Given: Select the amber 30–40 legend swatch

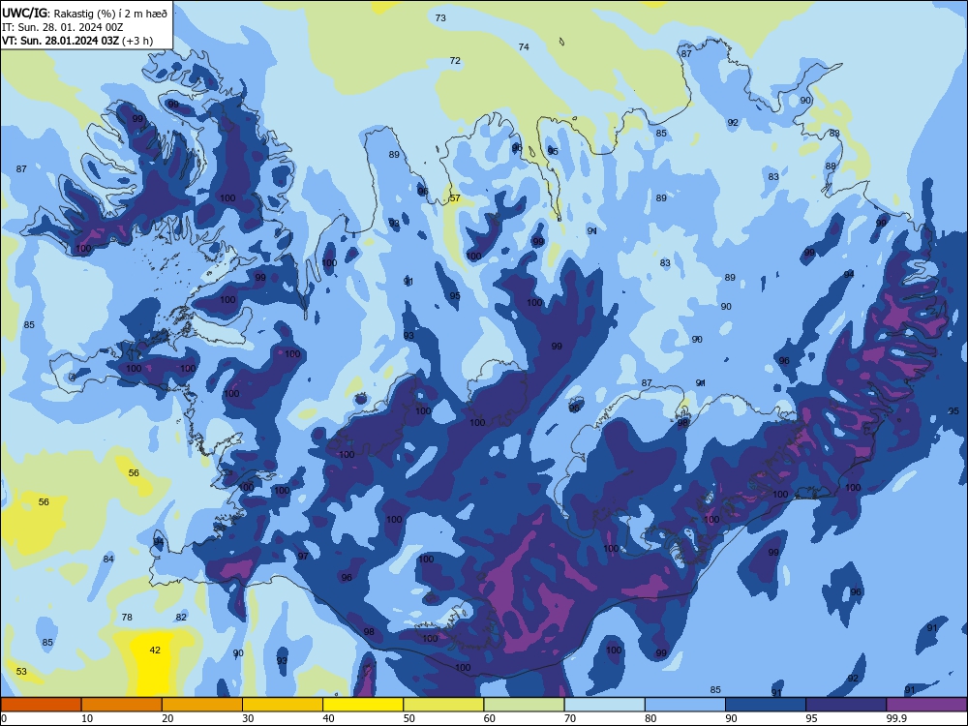Looking at the screenshot, I should pos(283,705).
